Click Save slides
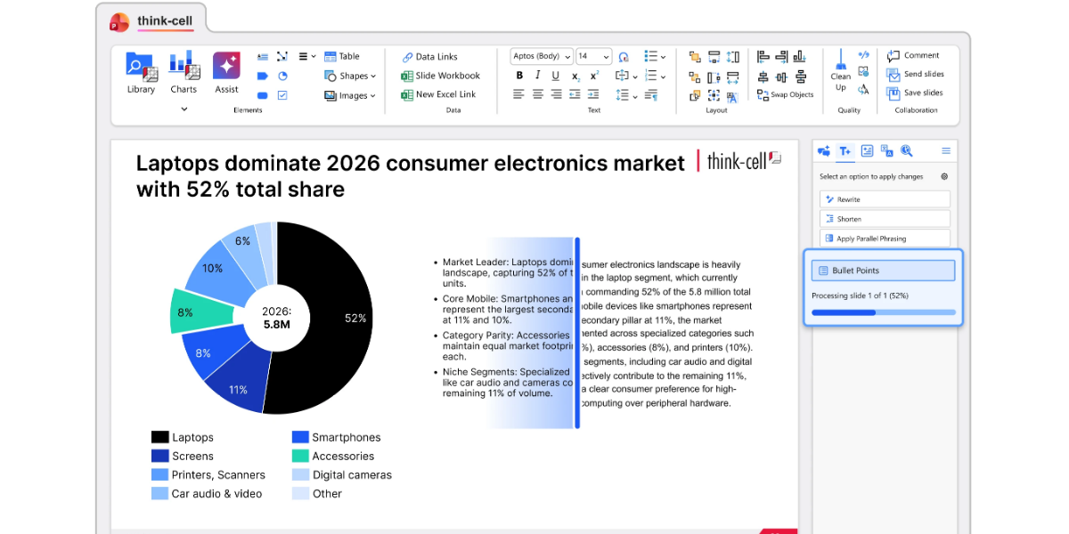 coord(915,93)
